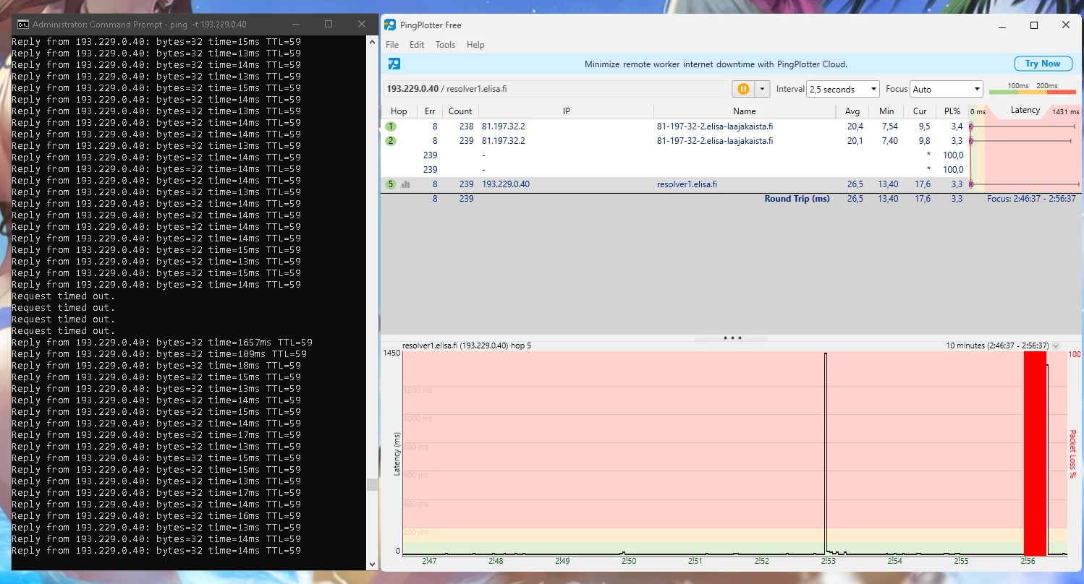
Task: Click the Count value 238 in hop 1 row
Action: click(466, 126)
